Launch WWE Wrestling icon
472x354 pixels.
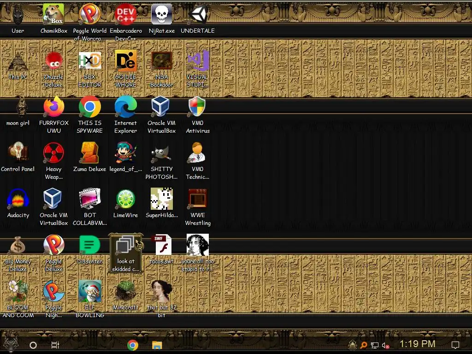[198, 207]
